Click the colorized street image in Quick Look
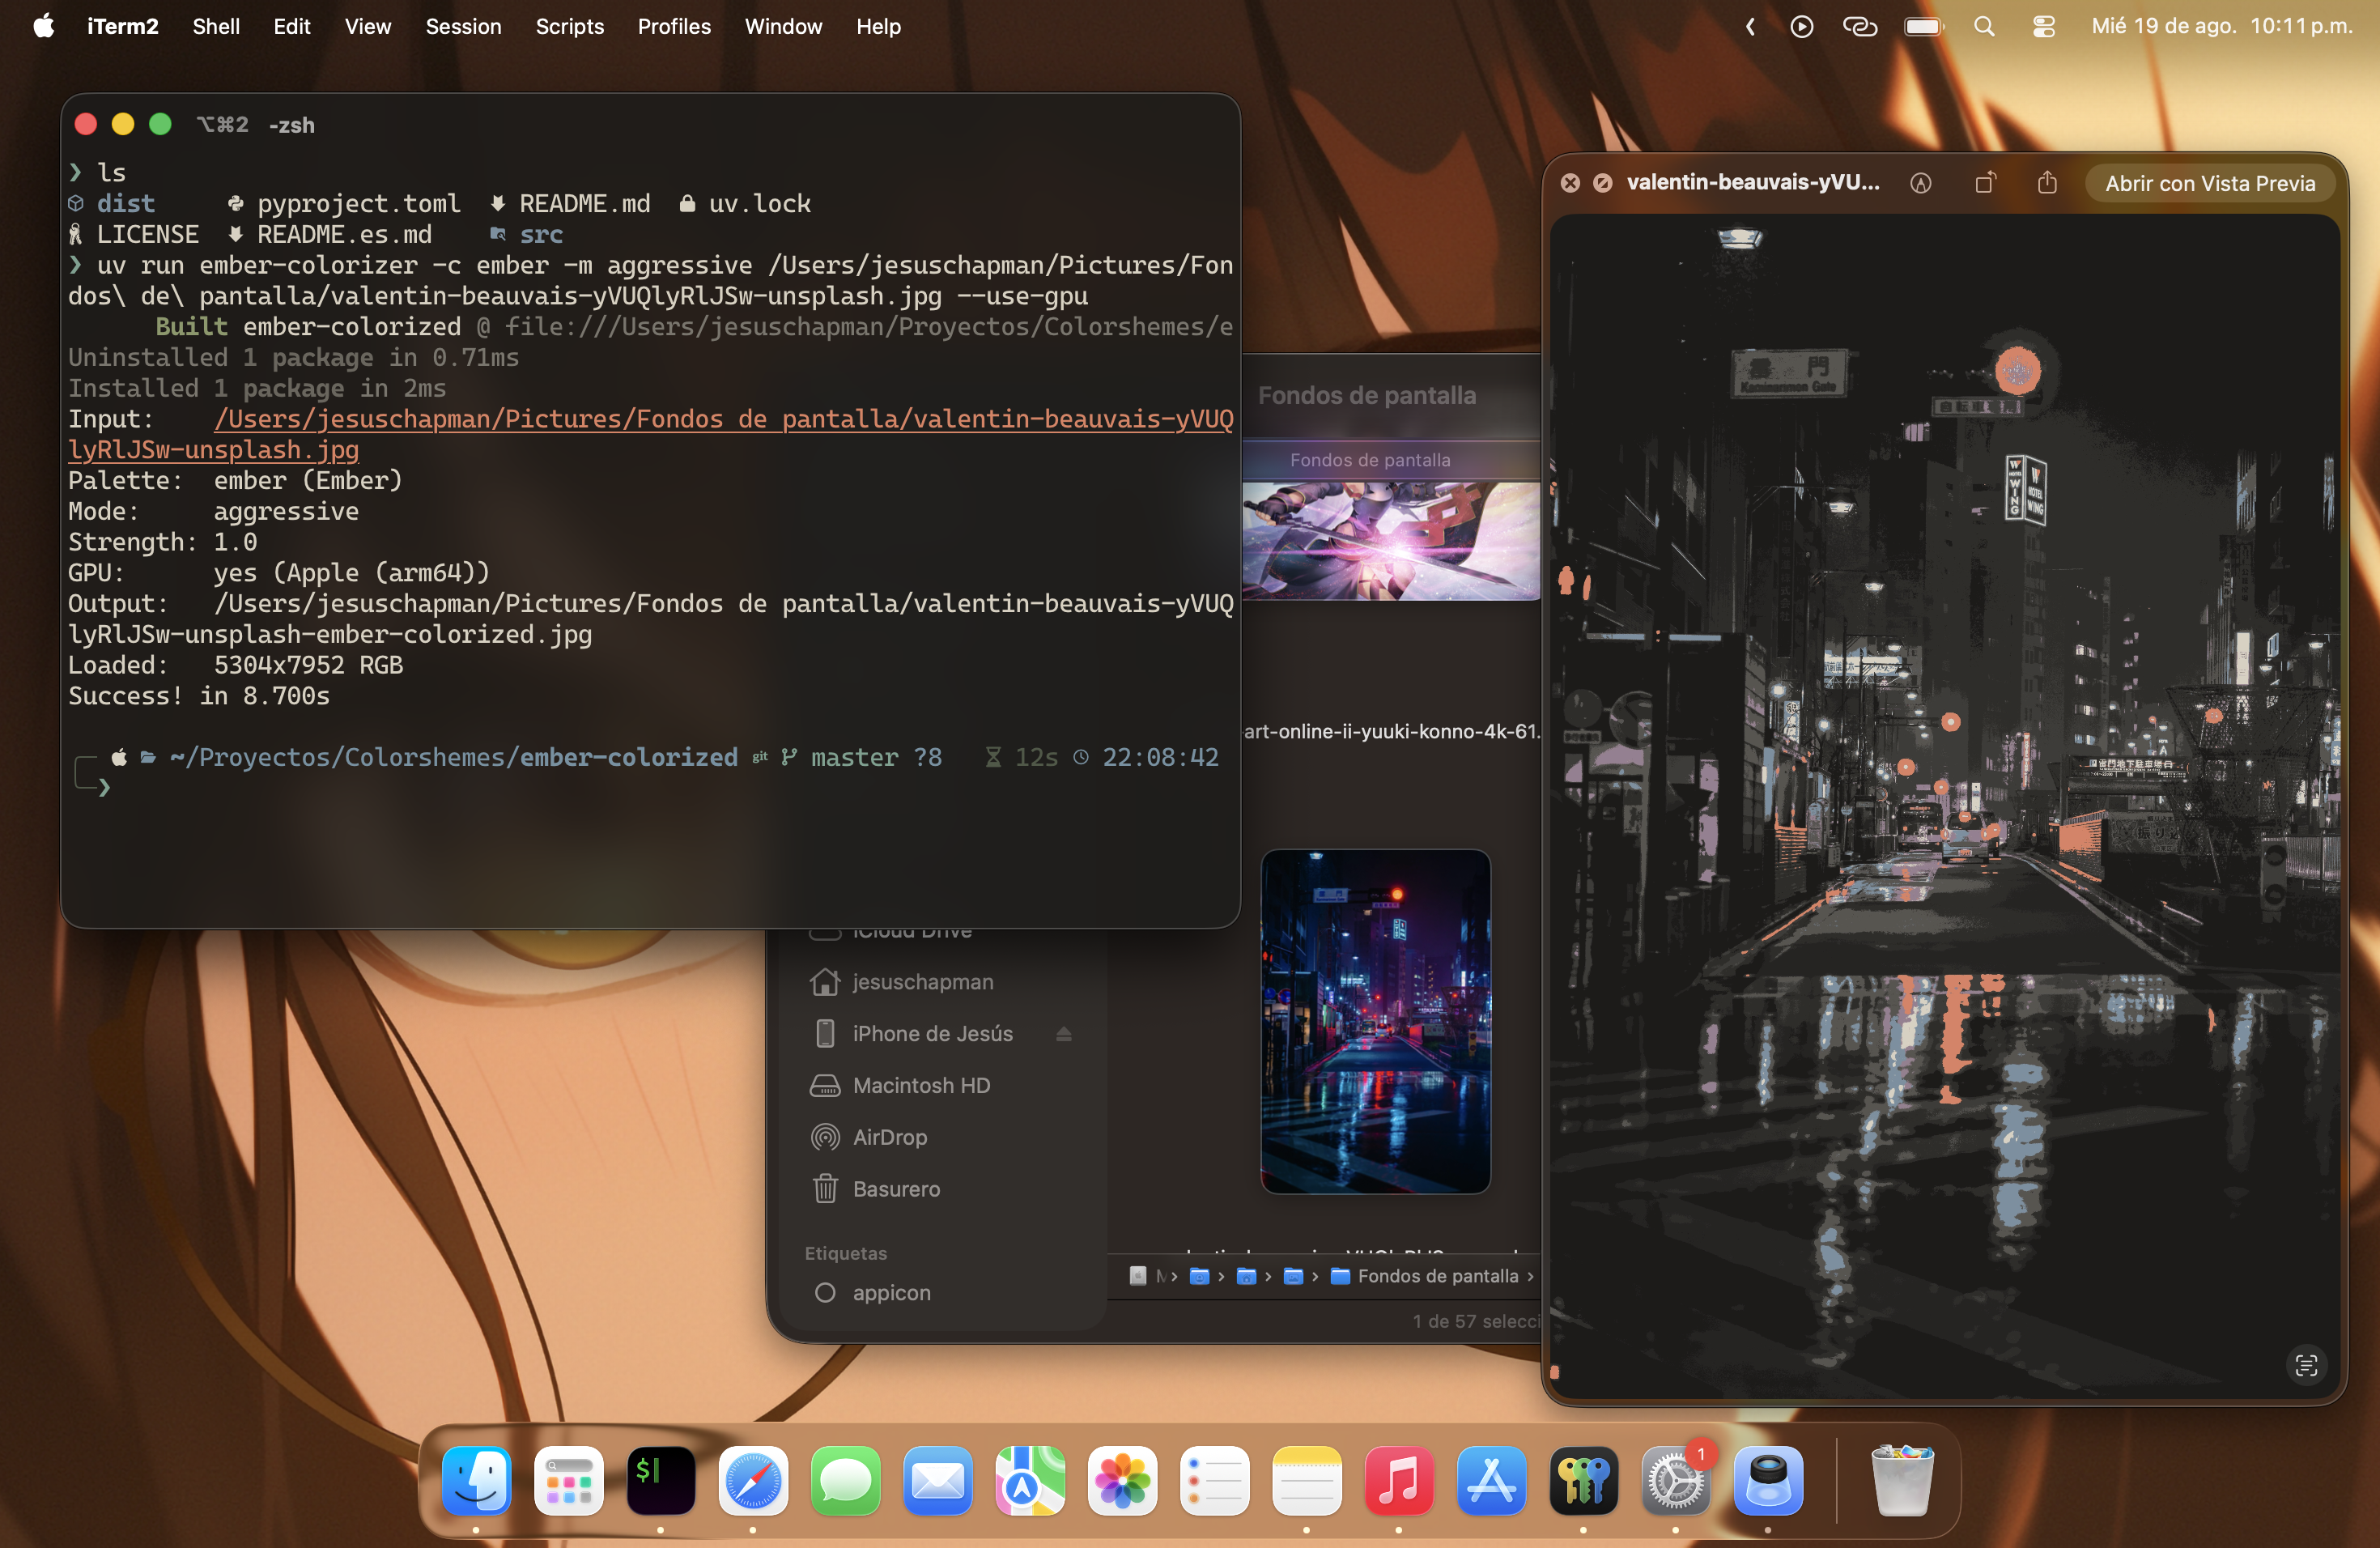 pos(1945,806)
